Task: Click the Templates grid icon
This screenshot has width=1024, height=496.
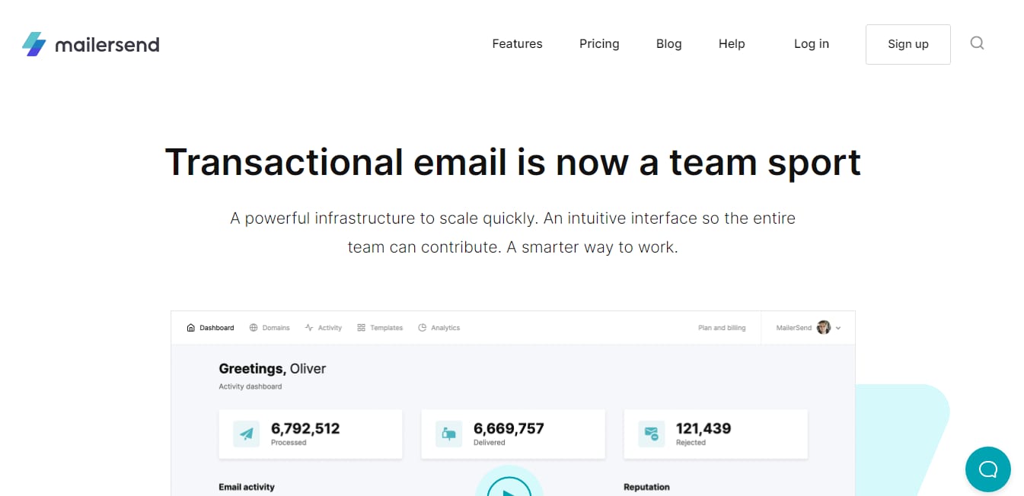Action: (x=361, y=328)
